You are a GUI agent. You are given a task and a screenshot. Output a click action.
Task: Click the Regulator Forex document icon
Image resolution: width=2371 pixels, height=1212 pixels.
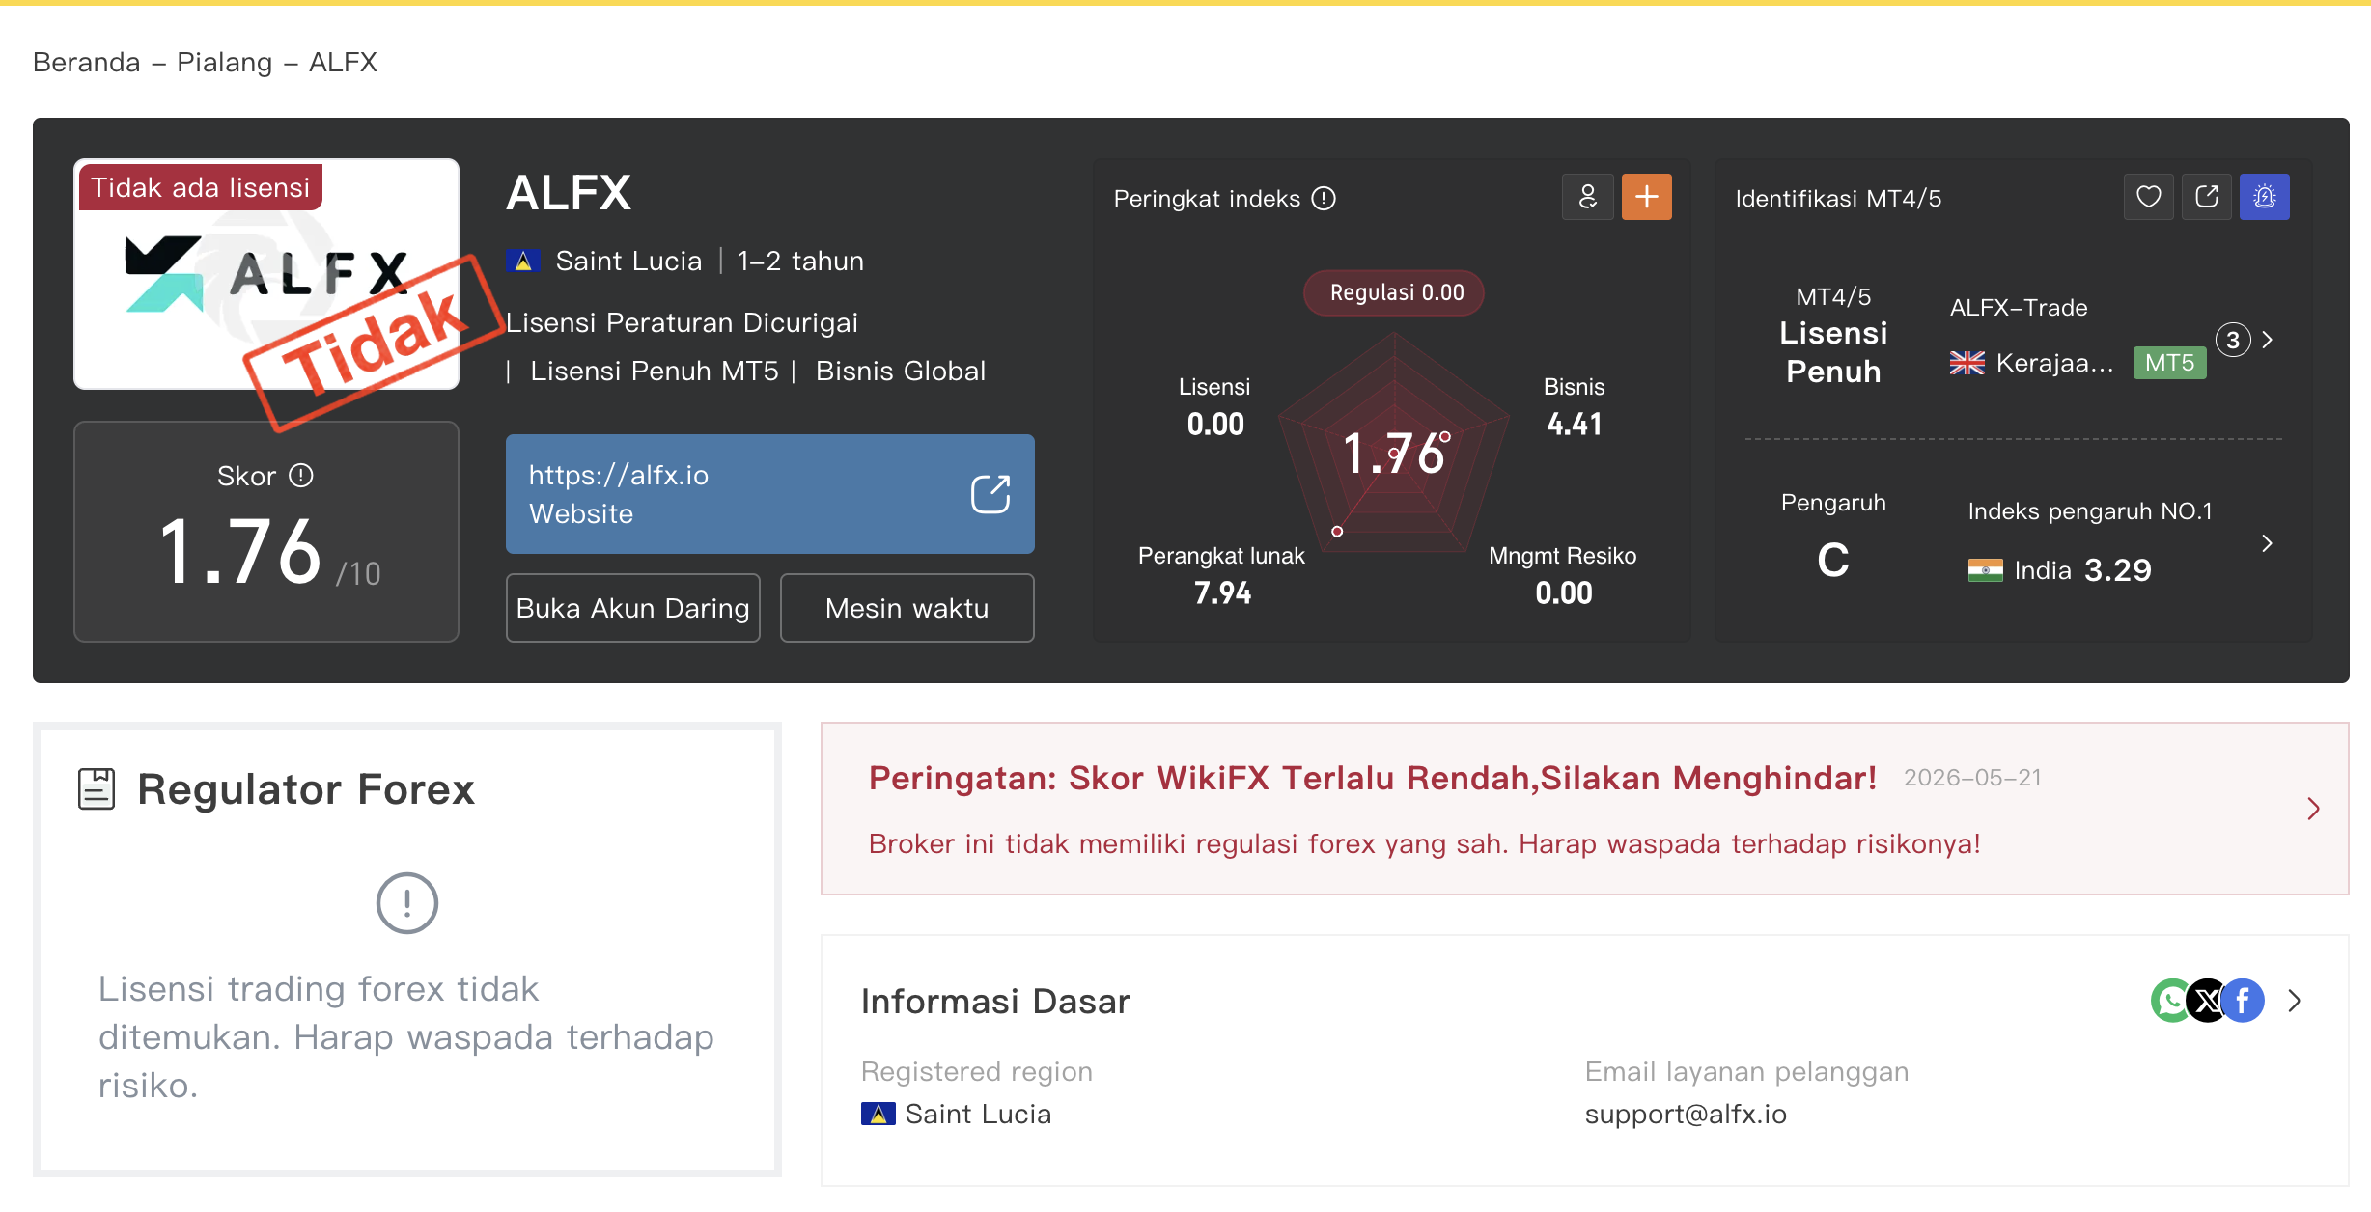click(x=97, y=788)
